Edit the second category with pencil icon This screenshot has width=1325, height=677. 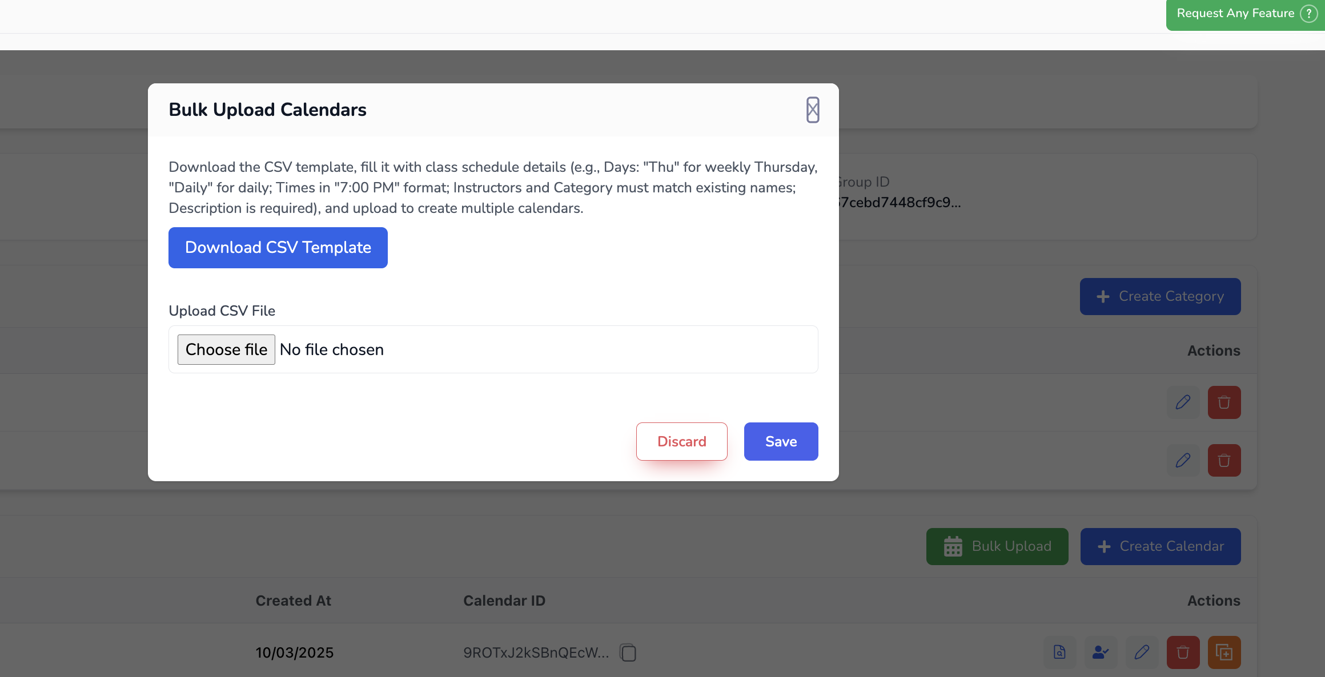click(1183, 461)
